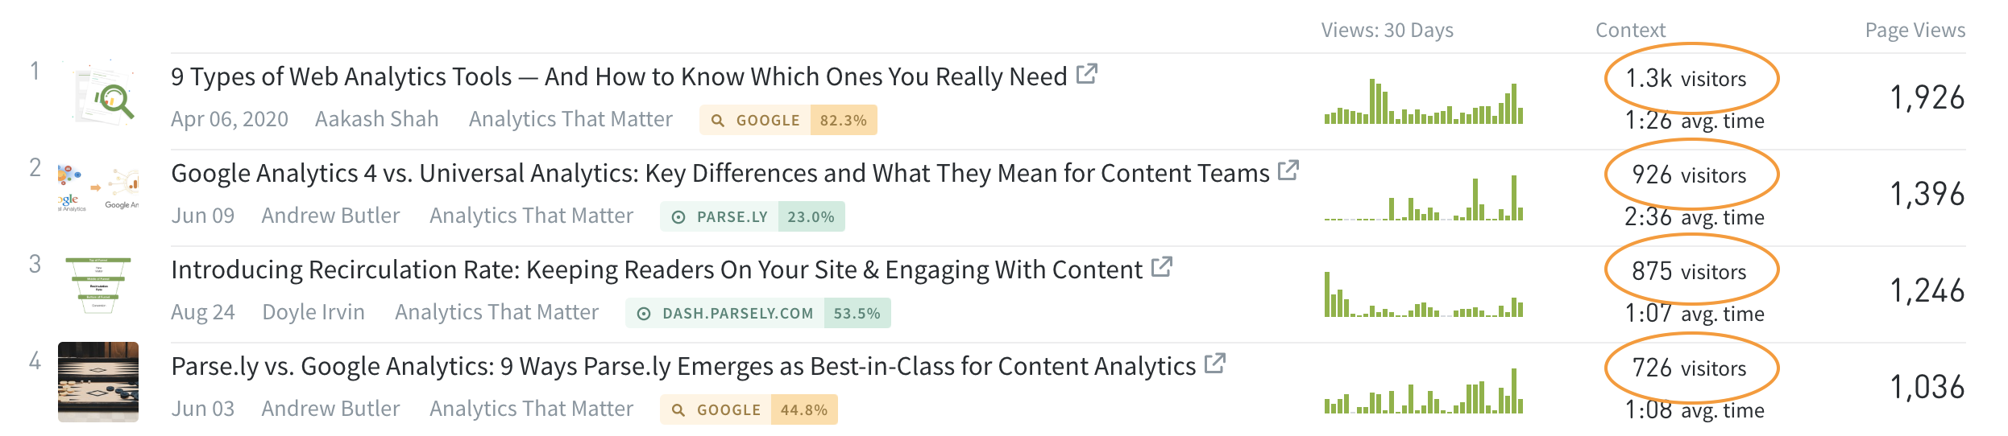
Task: Click the dash.parsely.com referrer icon badge
Action: coord(644,314)
